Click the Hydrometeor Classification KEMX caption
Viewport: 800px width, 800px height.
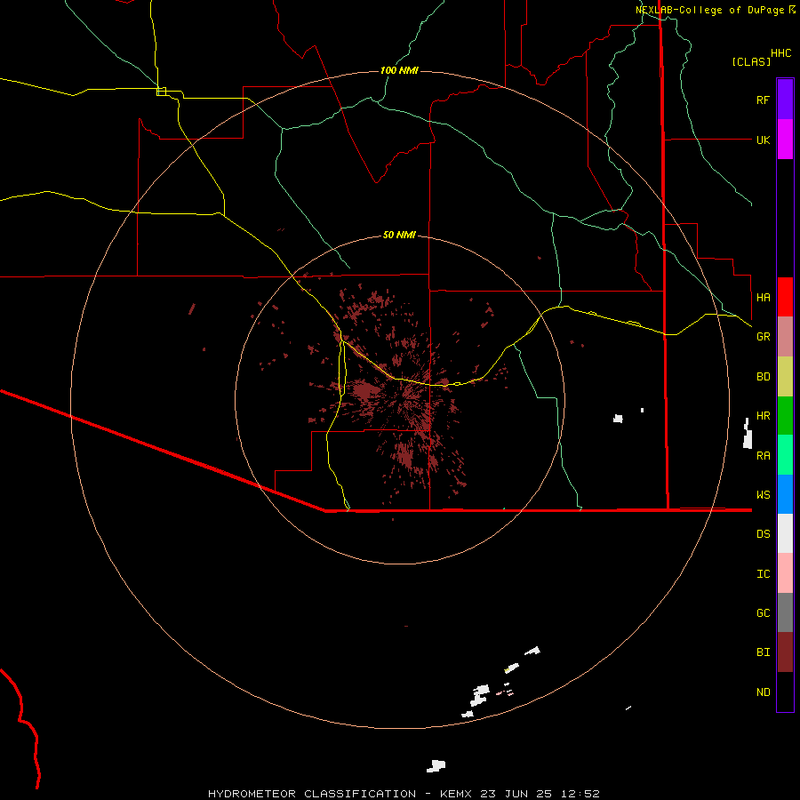tap(404, 794)
